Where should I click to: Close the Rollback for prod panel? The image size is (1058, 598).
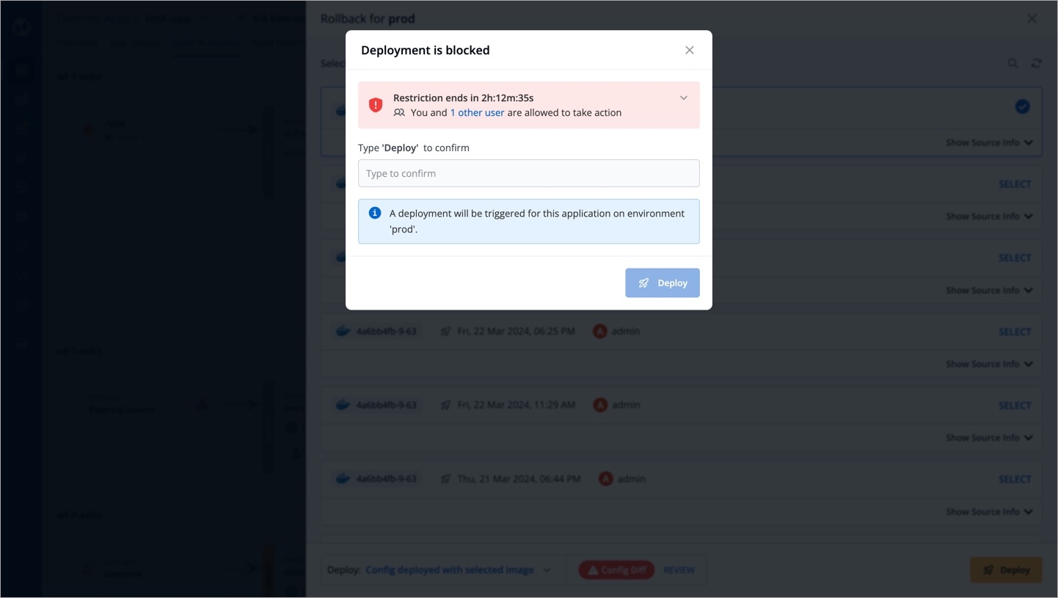(1032, 19)
